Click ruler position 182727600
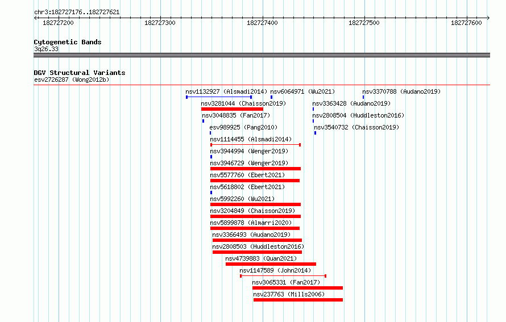 [x=466, y=23]
